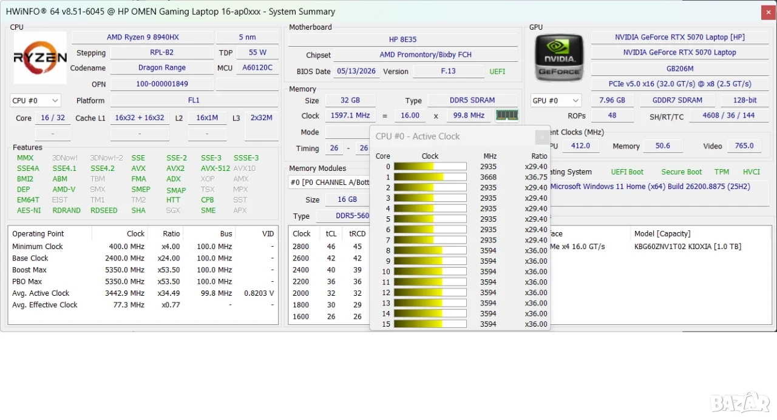This screenshot has height=420, width=777.
Task: Click the TDP 55 W field
Action: (257, 53)
